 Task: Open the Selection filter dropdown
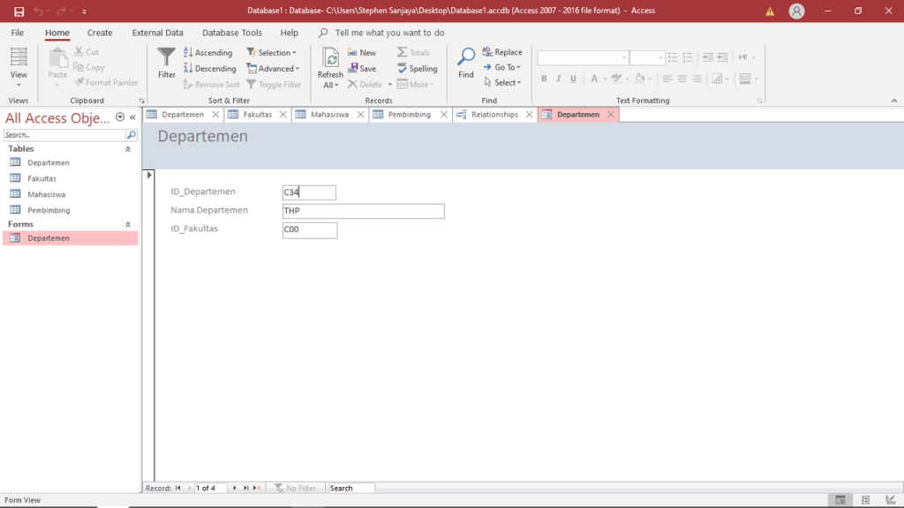click(276, 53)
